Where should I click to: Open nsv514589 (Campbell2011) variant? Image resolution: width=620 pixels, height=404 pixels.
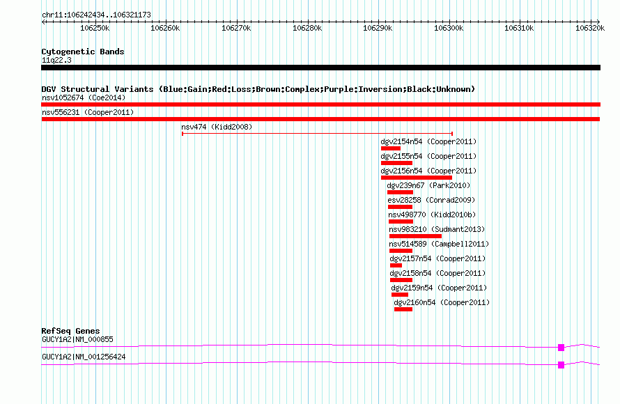(x=439, y=244)
